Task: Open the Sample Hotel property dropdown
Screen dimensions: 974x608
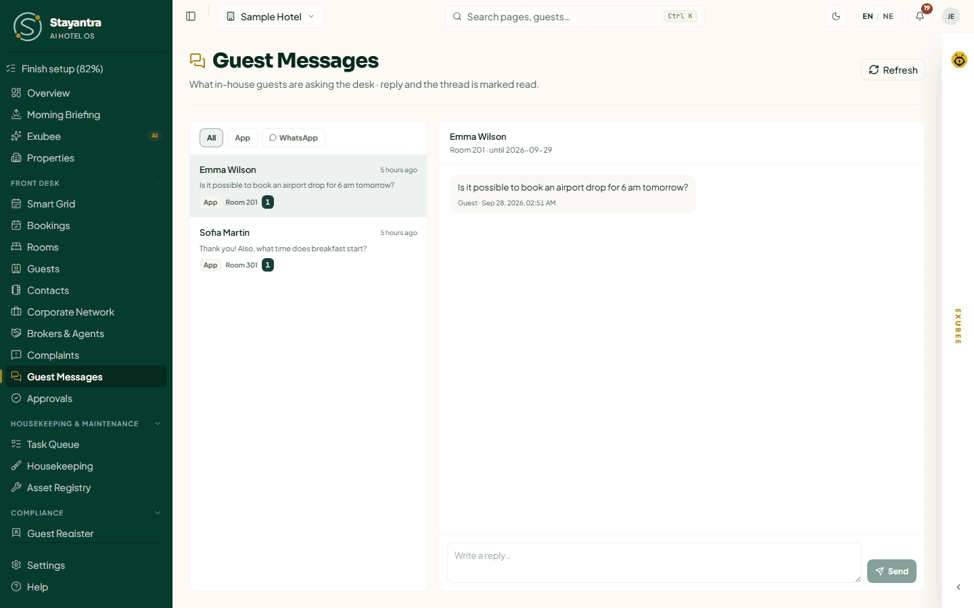Action: (271, 16)
